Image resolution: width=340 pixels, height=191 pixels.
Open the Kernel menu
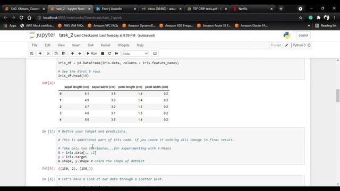tap(106, 45)
